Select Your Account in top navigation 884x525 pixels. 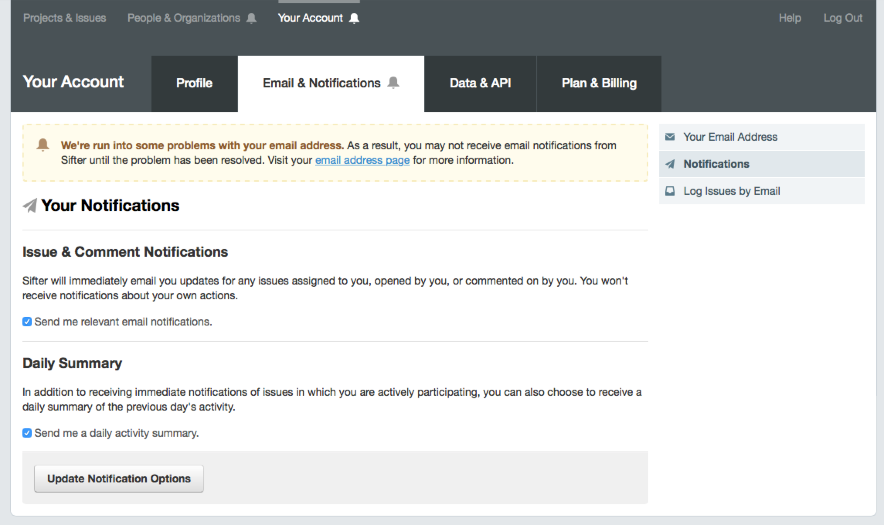click(310, 18)
